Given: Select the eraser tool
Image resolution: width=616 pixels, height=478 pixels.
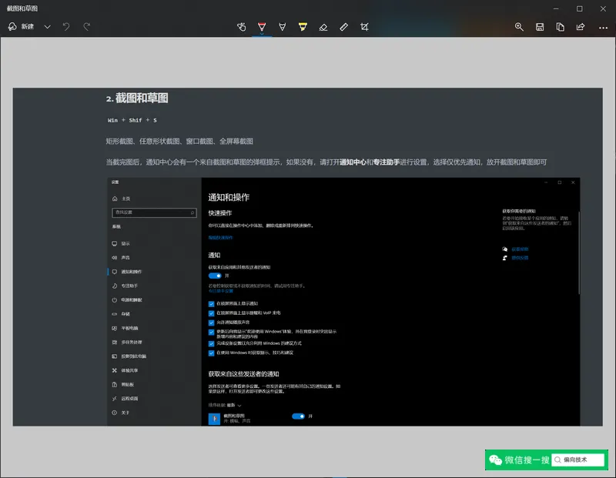Looking at the screenshot, I should pos(323,27).
